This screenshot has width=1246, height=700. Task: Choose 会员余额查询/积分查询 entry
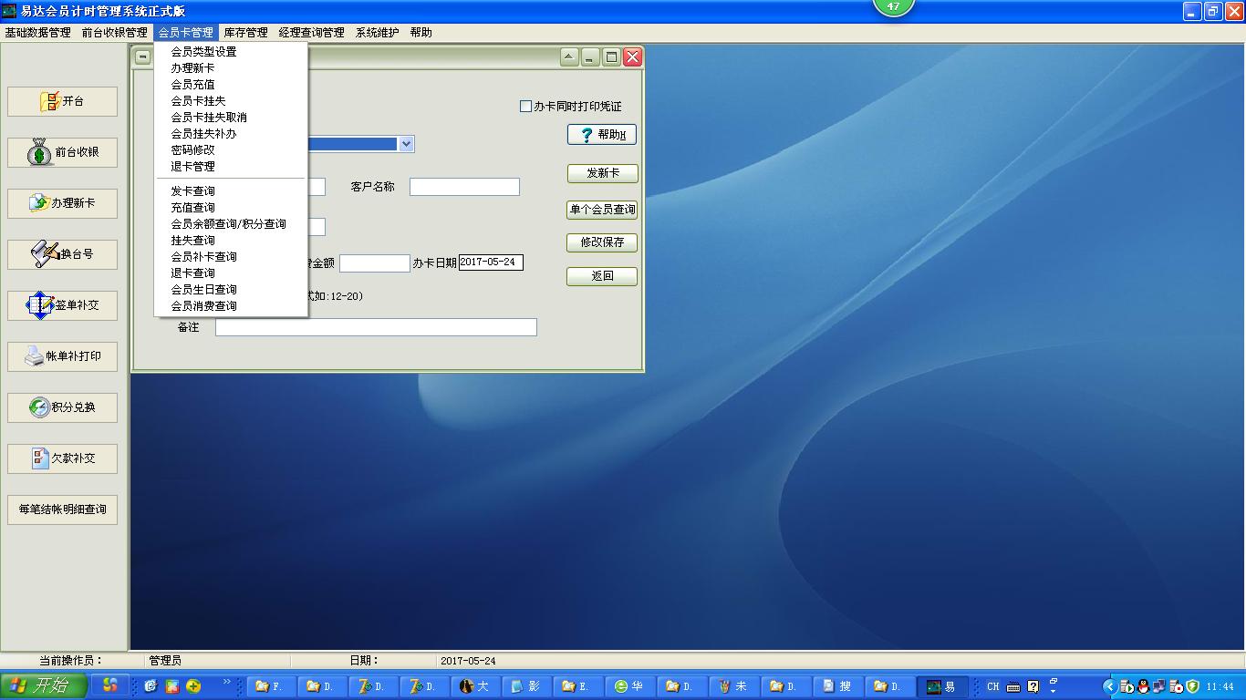point(231,224)
